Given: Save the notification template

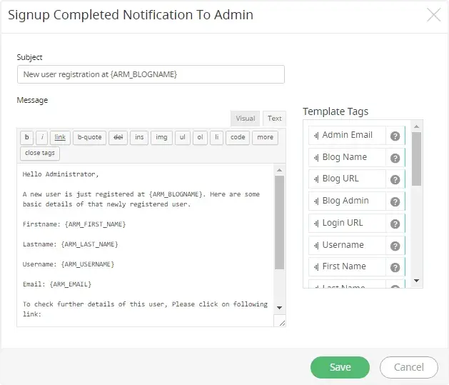Looking at the screenshot, I should (340, 367).
